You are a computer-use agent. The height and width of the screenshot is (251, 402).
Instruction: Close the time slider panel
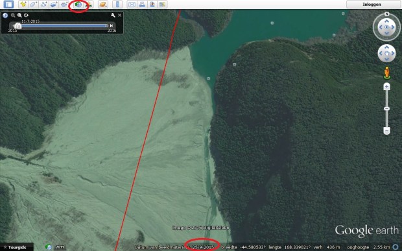tap(119, 16)
